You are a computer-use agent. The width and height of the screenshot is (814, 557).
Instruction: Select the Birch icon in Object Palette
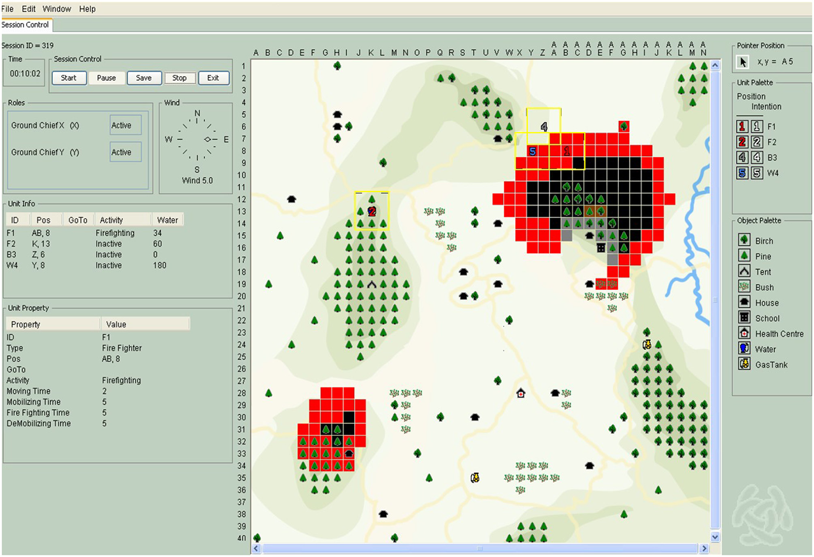(x=744, y=240)
